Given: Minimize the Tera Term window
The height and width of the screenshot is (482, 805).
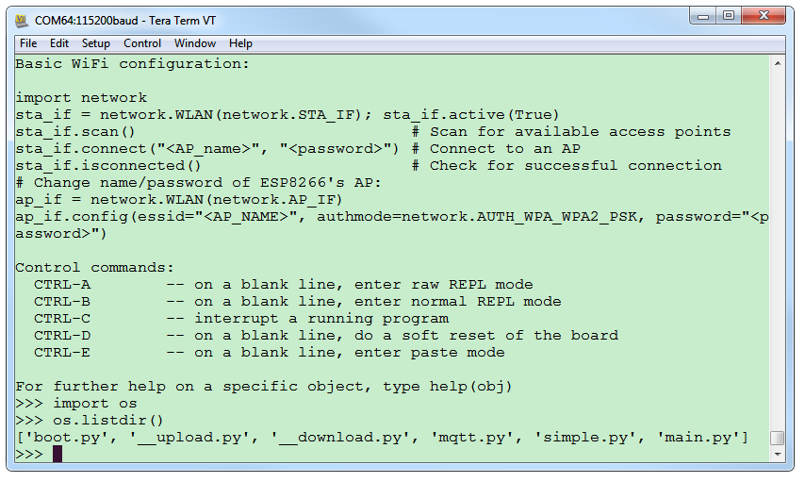Looking at the screenshot, I should pyautogui.click(x=703, y=16).
